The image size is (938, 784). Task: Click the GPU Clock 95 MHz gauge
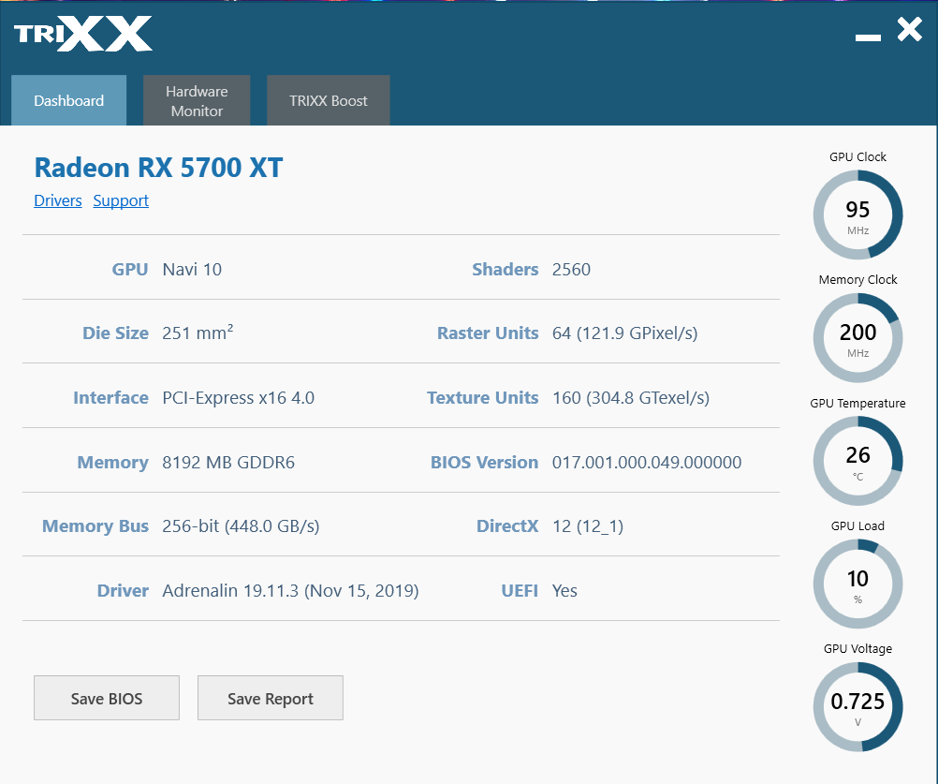(857, 214)
